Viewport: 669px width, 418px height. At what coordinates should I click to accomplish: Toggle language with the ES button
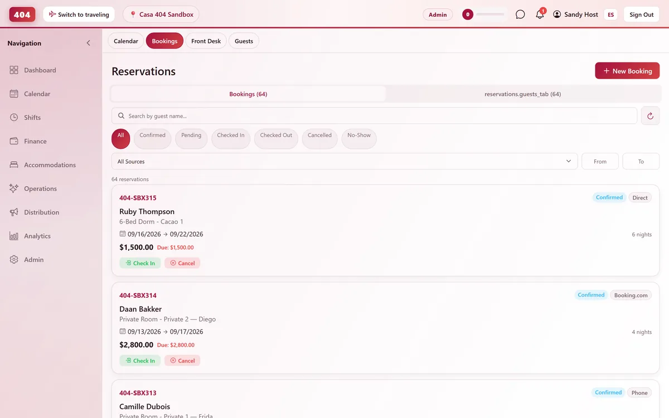pos(611,14)
